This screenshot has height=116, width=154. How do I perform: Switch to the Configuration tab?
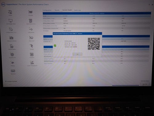[47, 10]
